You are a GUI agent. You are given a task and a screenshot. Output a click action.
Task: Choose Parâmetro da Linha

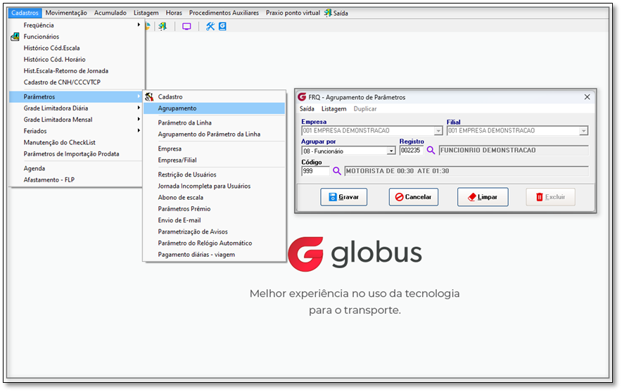[214, 122]
